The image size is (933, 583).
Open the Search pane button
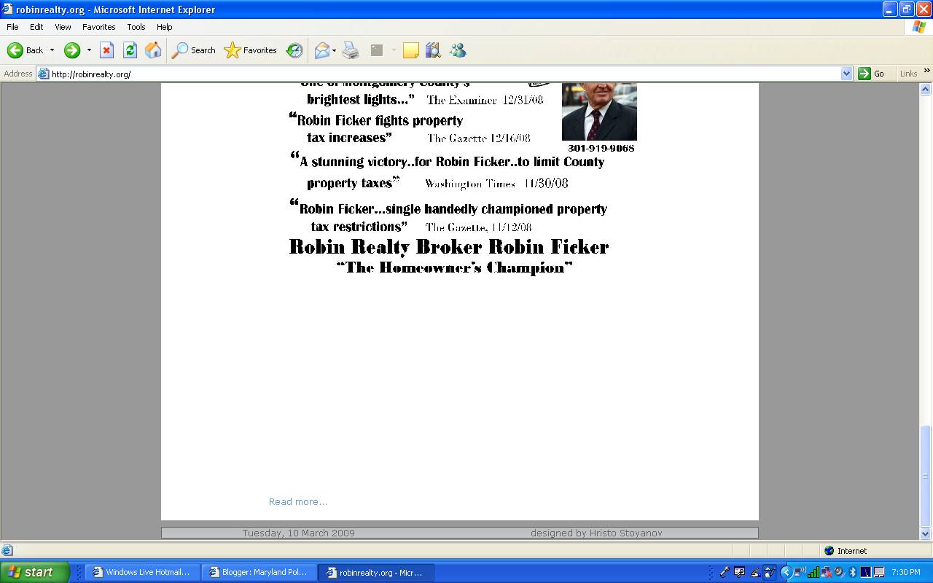point(193,50)
